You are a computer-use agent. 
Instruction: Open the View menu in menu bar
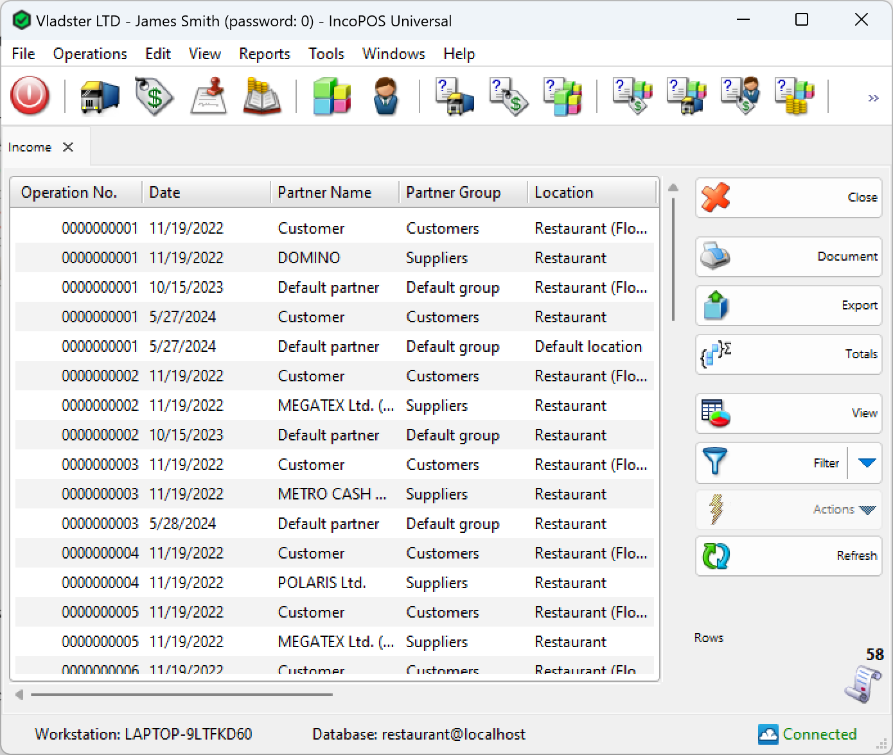point(205,54)
